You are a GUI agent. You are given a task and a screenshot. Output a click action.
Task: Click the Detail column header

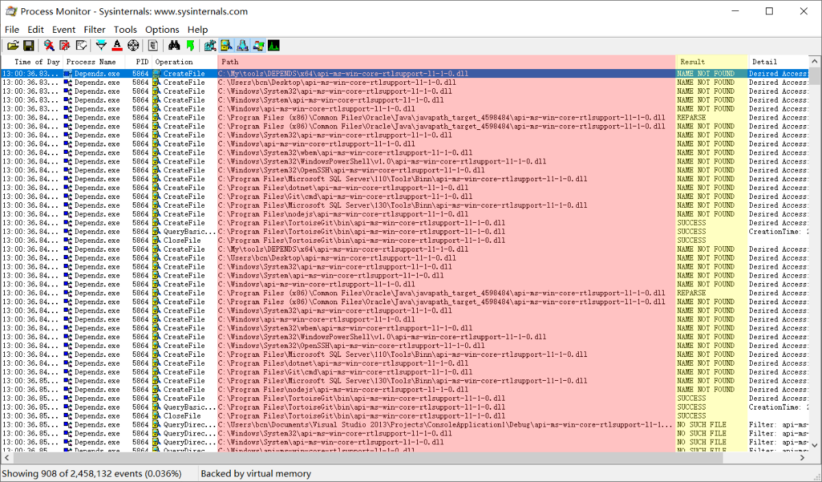(779, 62)
